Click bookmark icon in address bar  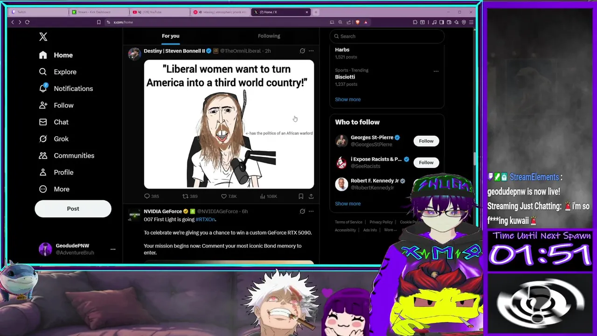(x=99, y=22)
